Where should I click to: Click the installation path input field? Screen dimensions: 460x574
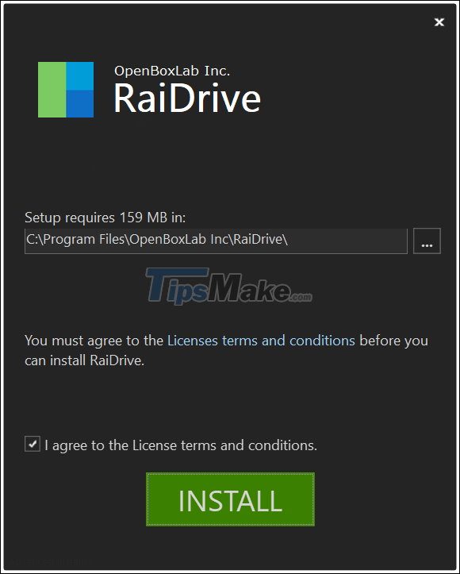click(x=216, y=241)
